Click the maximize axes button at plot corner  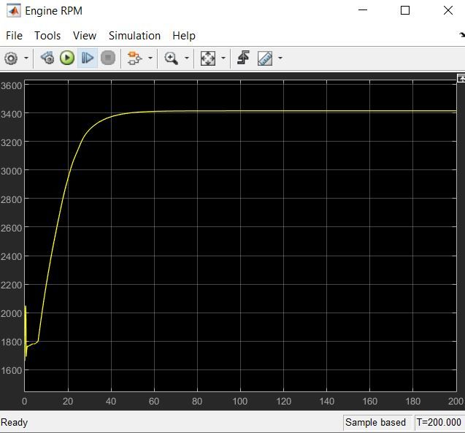[x=461, y=78]
